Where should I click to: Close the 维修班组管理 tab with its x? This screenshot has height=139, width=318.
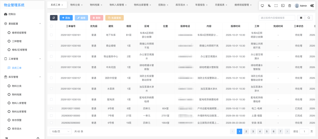tap(251, 5)
